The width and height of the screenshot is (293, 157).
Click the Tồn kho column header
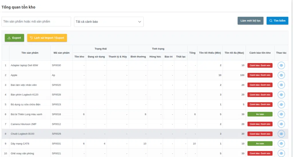tap(79, 57)
